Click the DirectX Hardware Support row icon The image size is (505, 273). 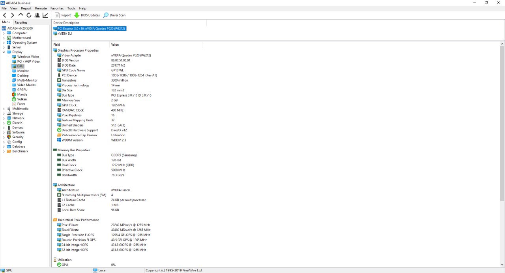[59, 130]
